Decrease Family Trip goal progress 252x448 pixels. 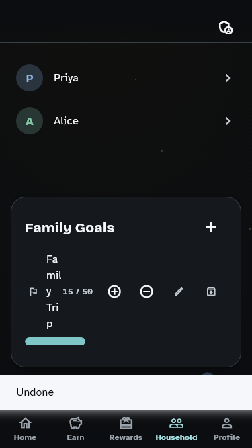coord(146,292)
